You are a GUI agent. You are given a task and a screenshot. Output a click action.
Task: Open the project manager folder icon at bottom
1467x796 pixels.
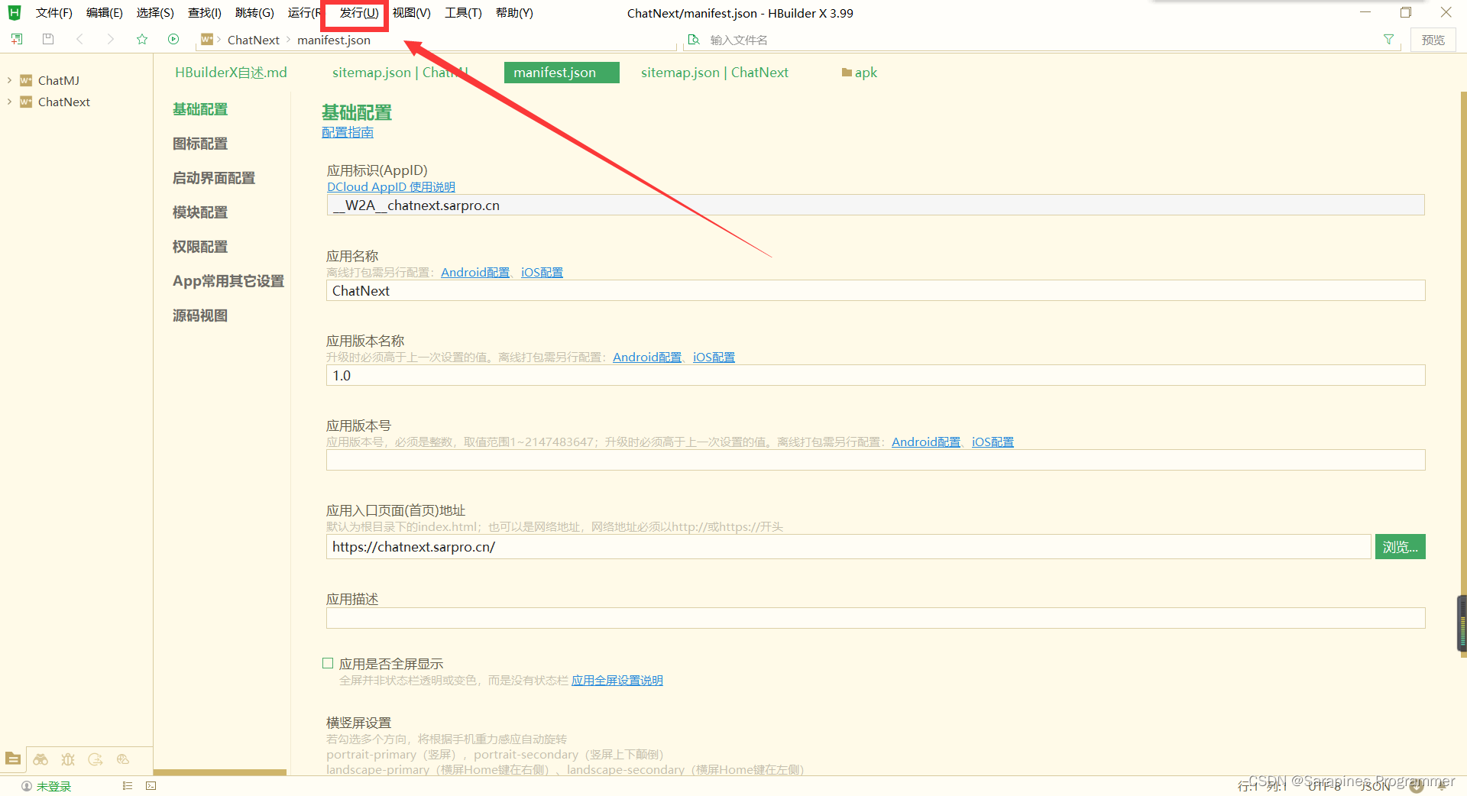tap(13, 759)
